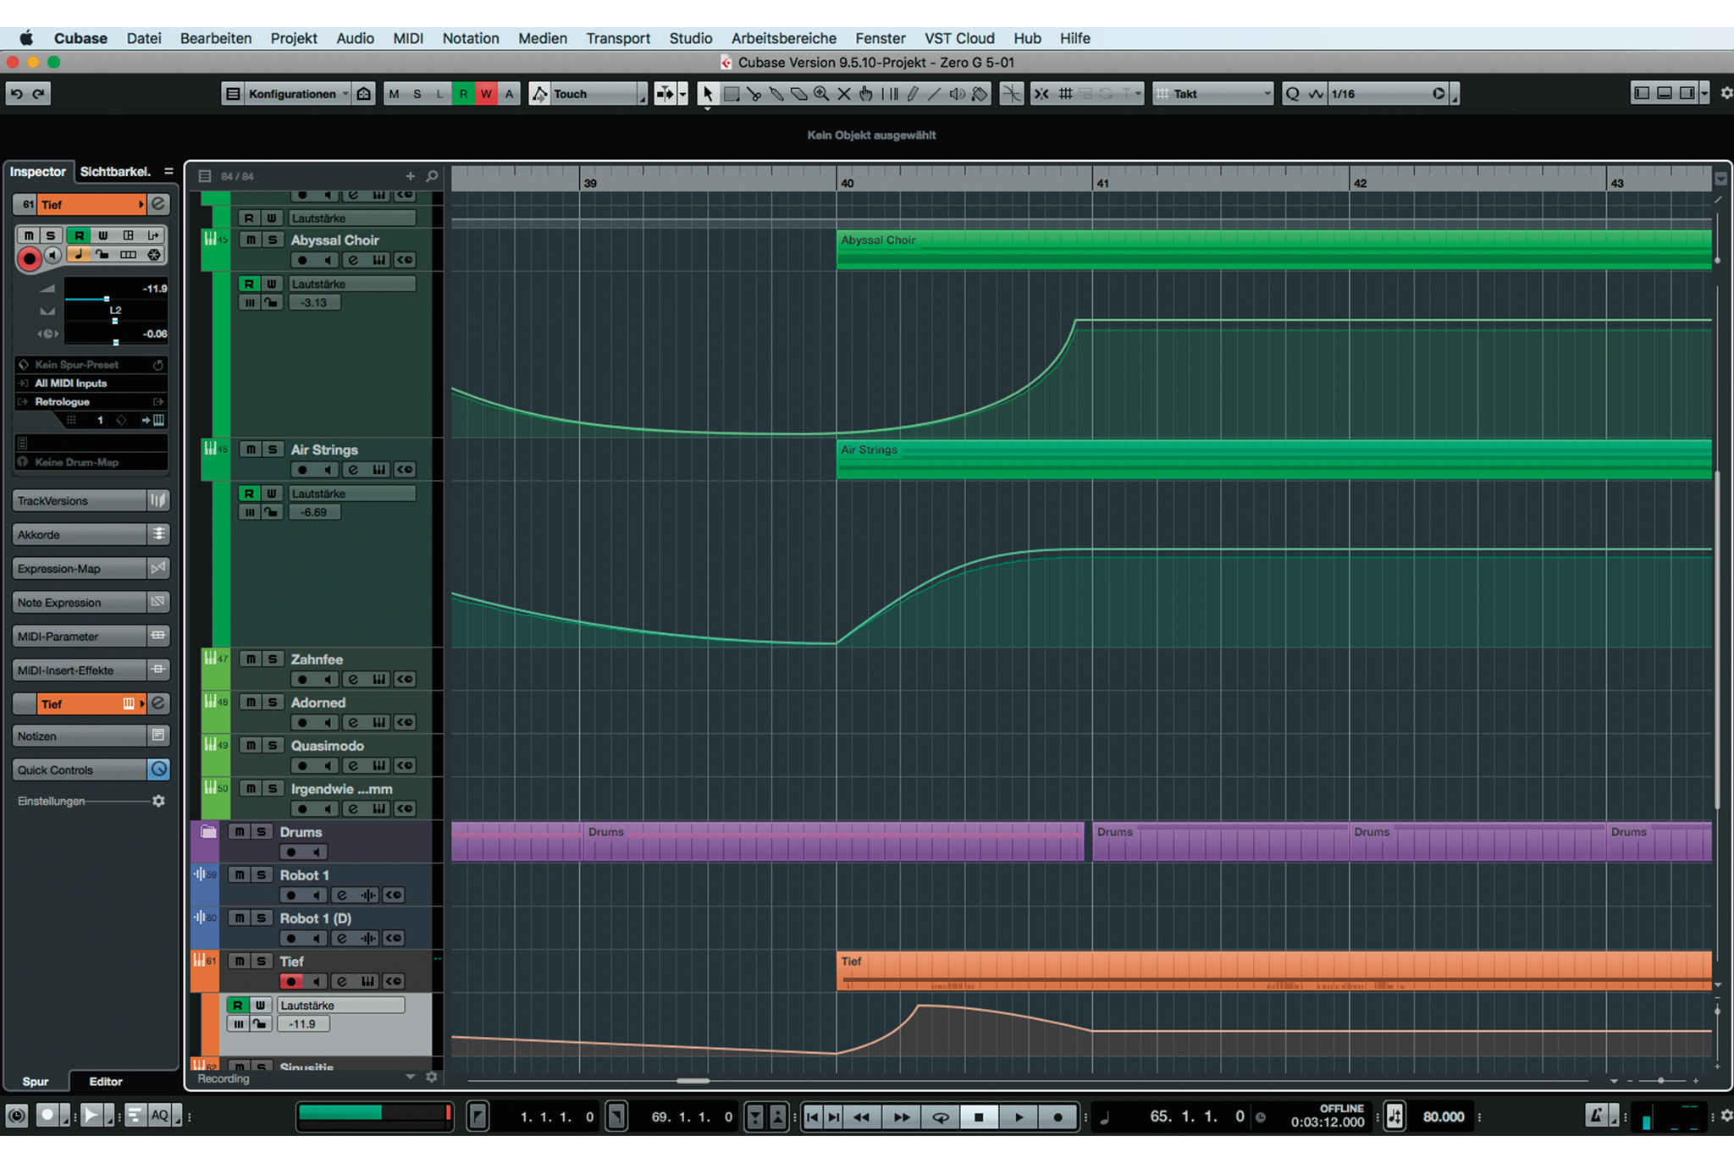Switch to the Sichtbarkeit tab

tap(115, 172)
